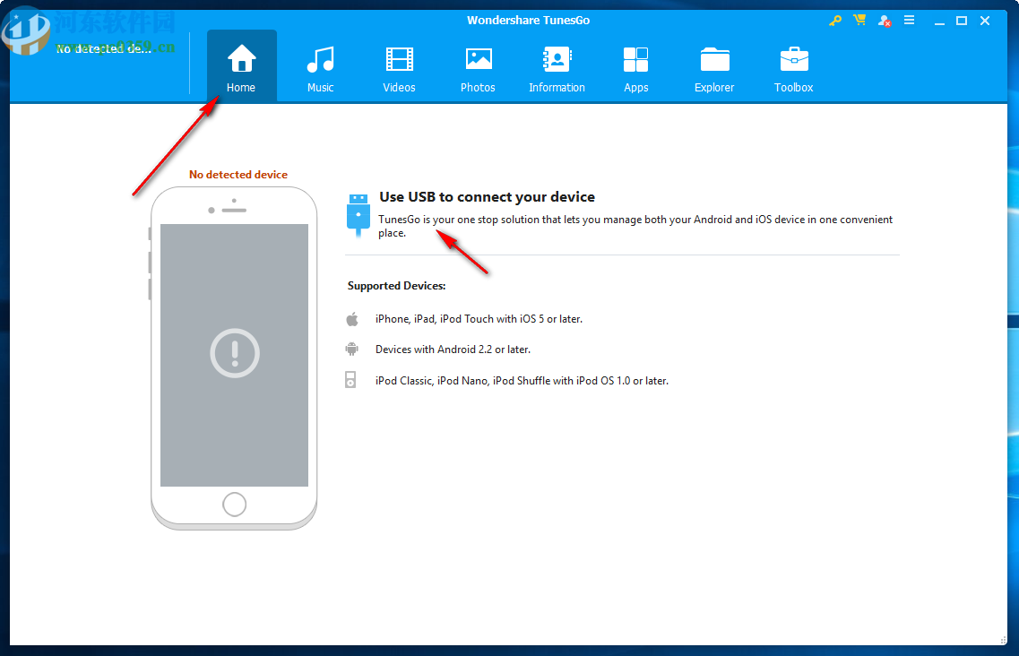Open the Videos tab
The height and width of the screenshot is (656, 1019).
(x=399, y=67)
